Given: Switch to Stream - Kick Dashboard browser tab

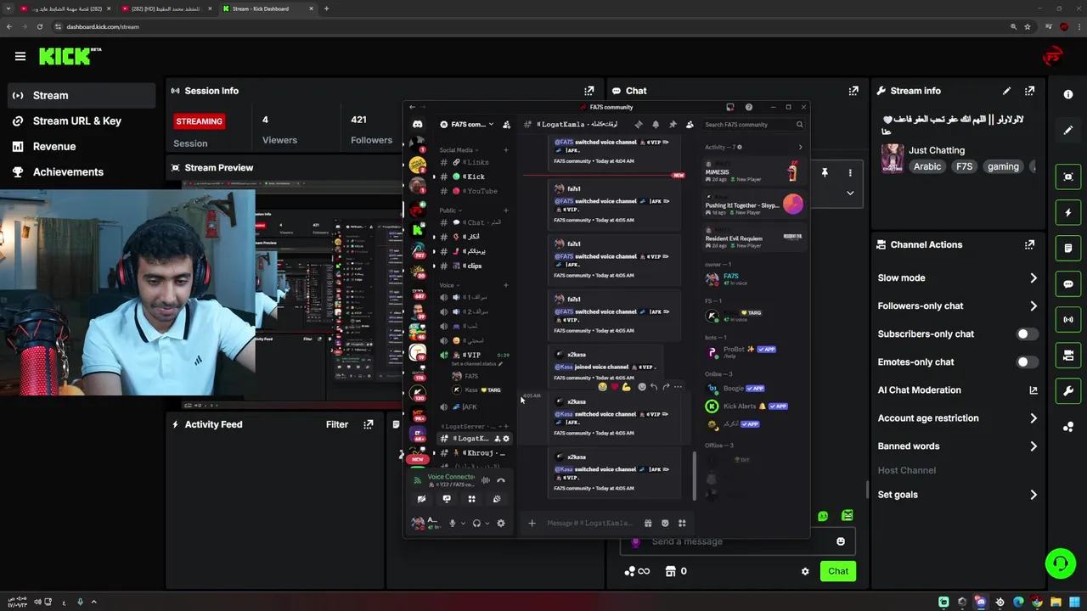Looking at the screenshot, I should (x=268, y=8).
